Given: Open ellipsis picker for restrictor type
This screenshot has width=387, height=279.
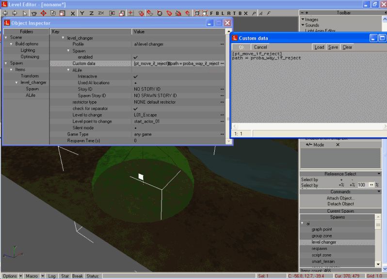Looking at the screenshot, I should (222, 102).
